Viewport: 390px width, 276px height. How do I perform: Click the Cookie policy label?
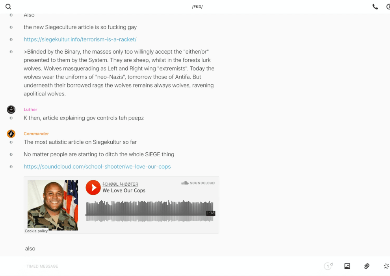click(36, 231)
